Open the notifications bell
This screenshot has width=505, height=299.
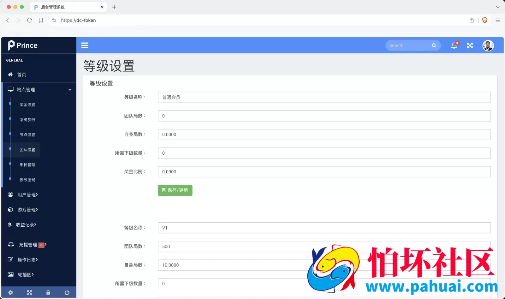coord(454,45)
